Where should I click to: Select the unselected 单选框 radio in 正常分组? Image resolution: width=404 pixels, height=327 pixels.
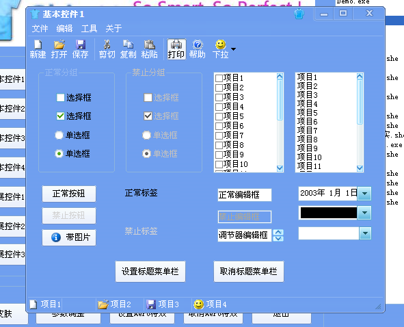[x=59, y=135]
